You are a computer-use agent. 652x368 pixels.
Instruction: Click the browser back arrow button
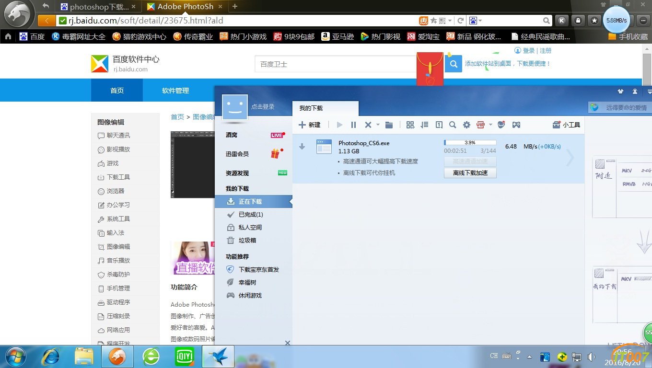(x=46, y=21)
